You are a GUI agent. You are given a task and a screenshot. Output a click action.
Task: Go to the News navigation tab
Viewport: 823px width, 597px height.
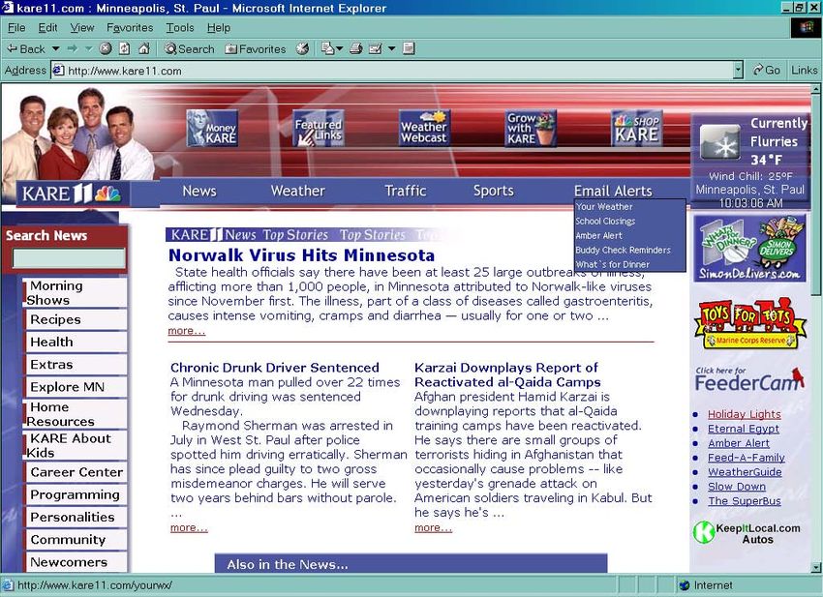(199, 191)
